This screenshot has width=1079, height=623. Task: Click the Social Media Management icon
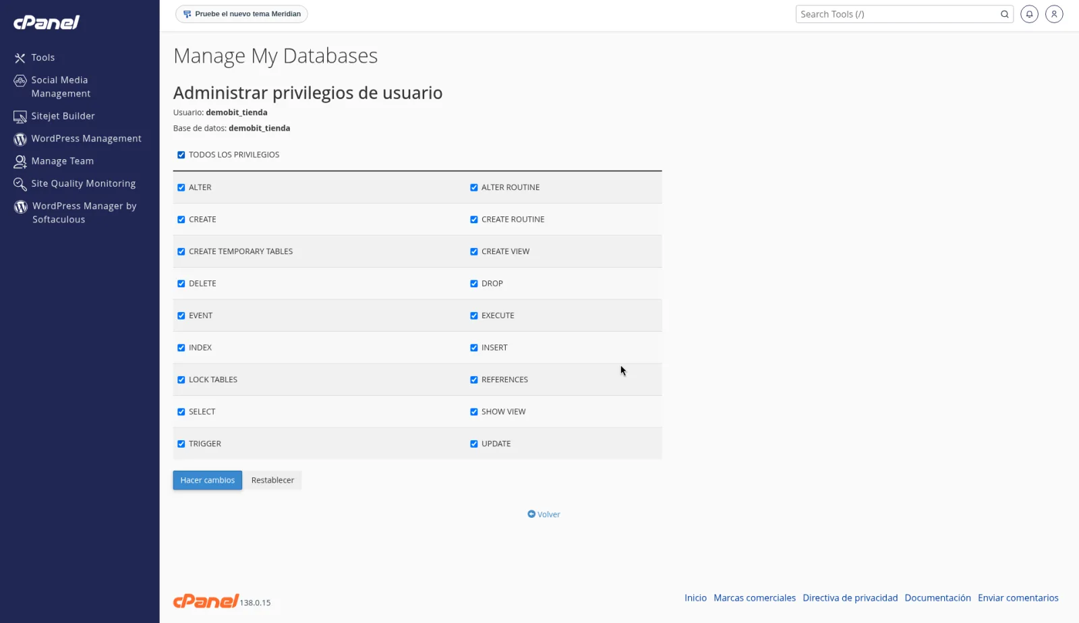20,81
